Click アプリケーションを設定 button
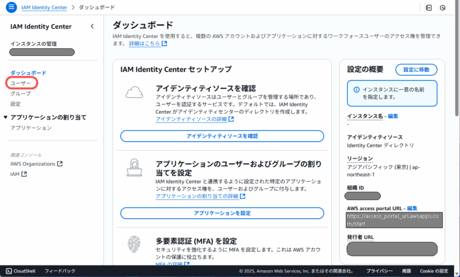The width and height of the screenshot is (460, 277). [x=222, y=213]
